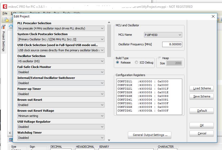Viewport: 222px width, 150px height.
Task: Click the Save Scheme button
Action: tap(201, 96)
